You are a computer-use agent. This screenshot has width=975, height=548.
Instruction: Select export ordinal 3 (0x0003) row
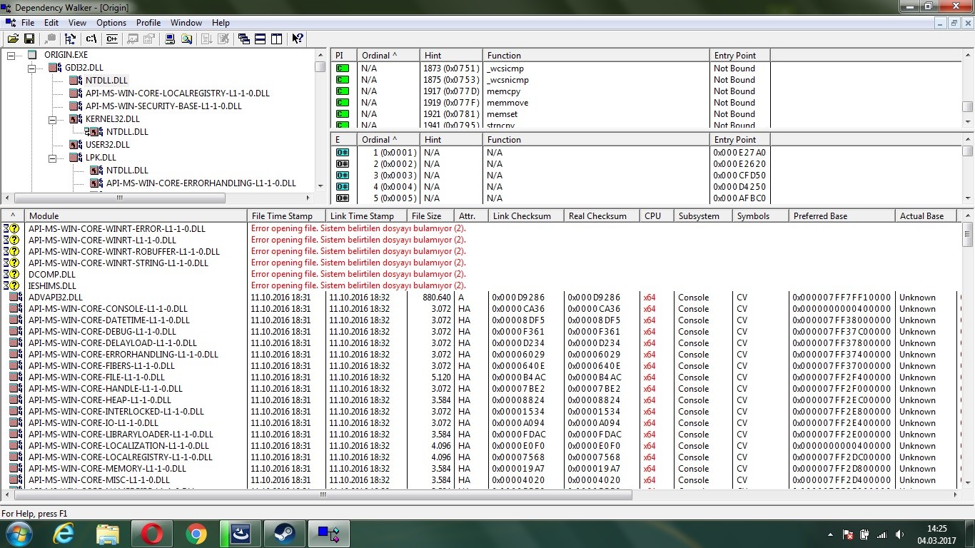coord(646,176)
